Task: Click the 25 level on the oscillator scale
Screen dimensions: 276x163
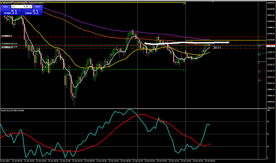Action: [x=268, y=147]
